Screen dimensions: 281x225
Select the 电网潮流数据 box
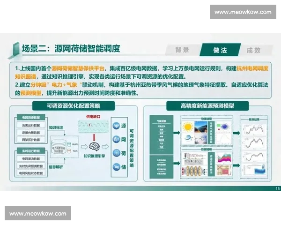click(x=31, y=159)
